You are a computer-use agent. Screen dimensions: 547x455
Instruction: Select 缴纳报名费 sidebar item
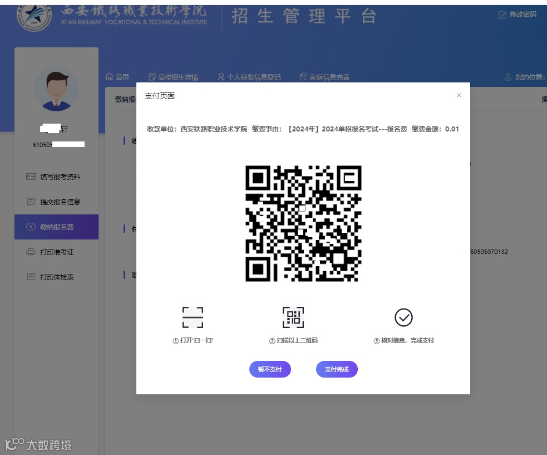[57, 227]
